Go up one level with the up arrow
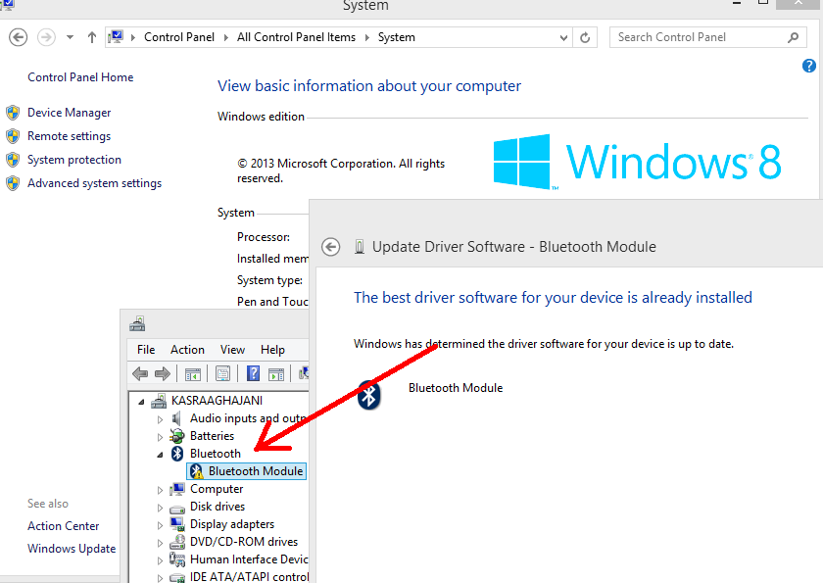823x583 pixels. click(x=92, y=37)
